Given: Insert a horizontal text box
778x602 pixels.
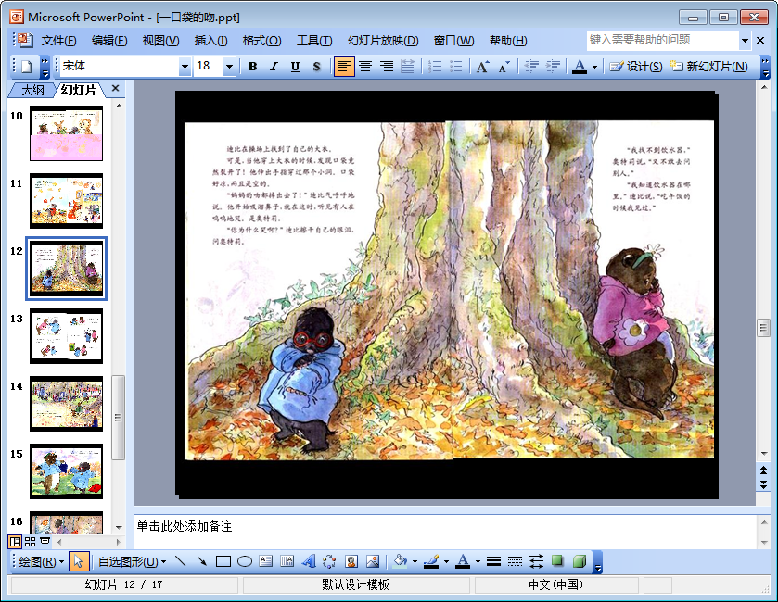Looking at the screenshot, I should 266,561.
